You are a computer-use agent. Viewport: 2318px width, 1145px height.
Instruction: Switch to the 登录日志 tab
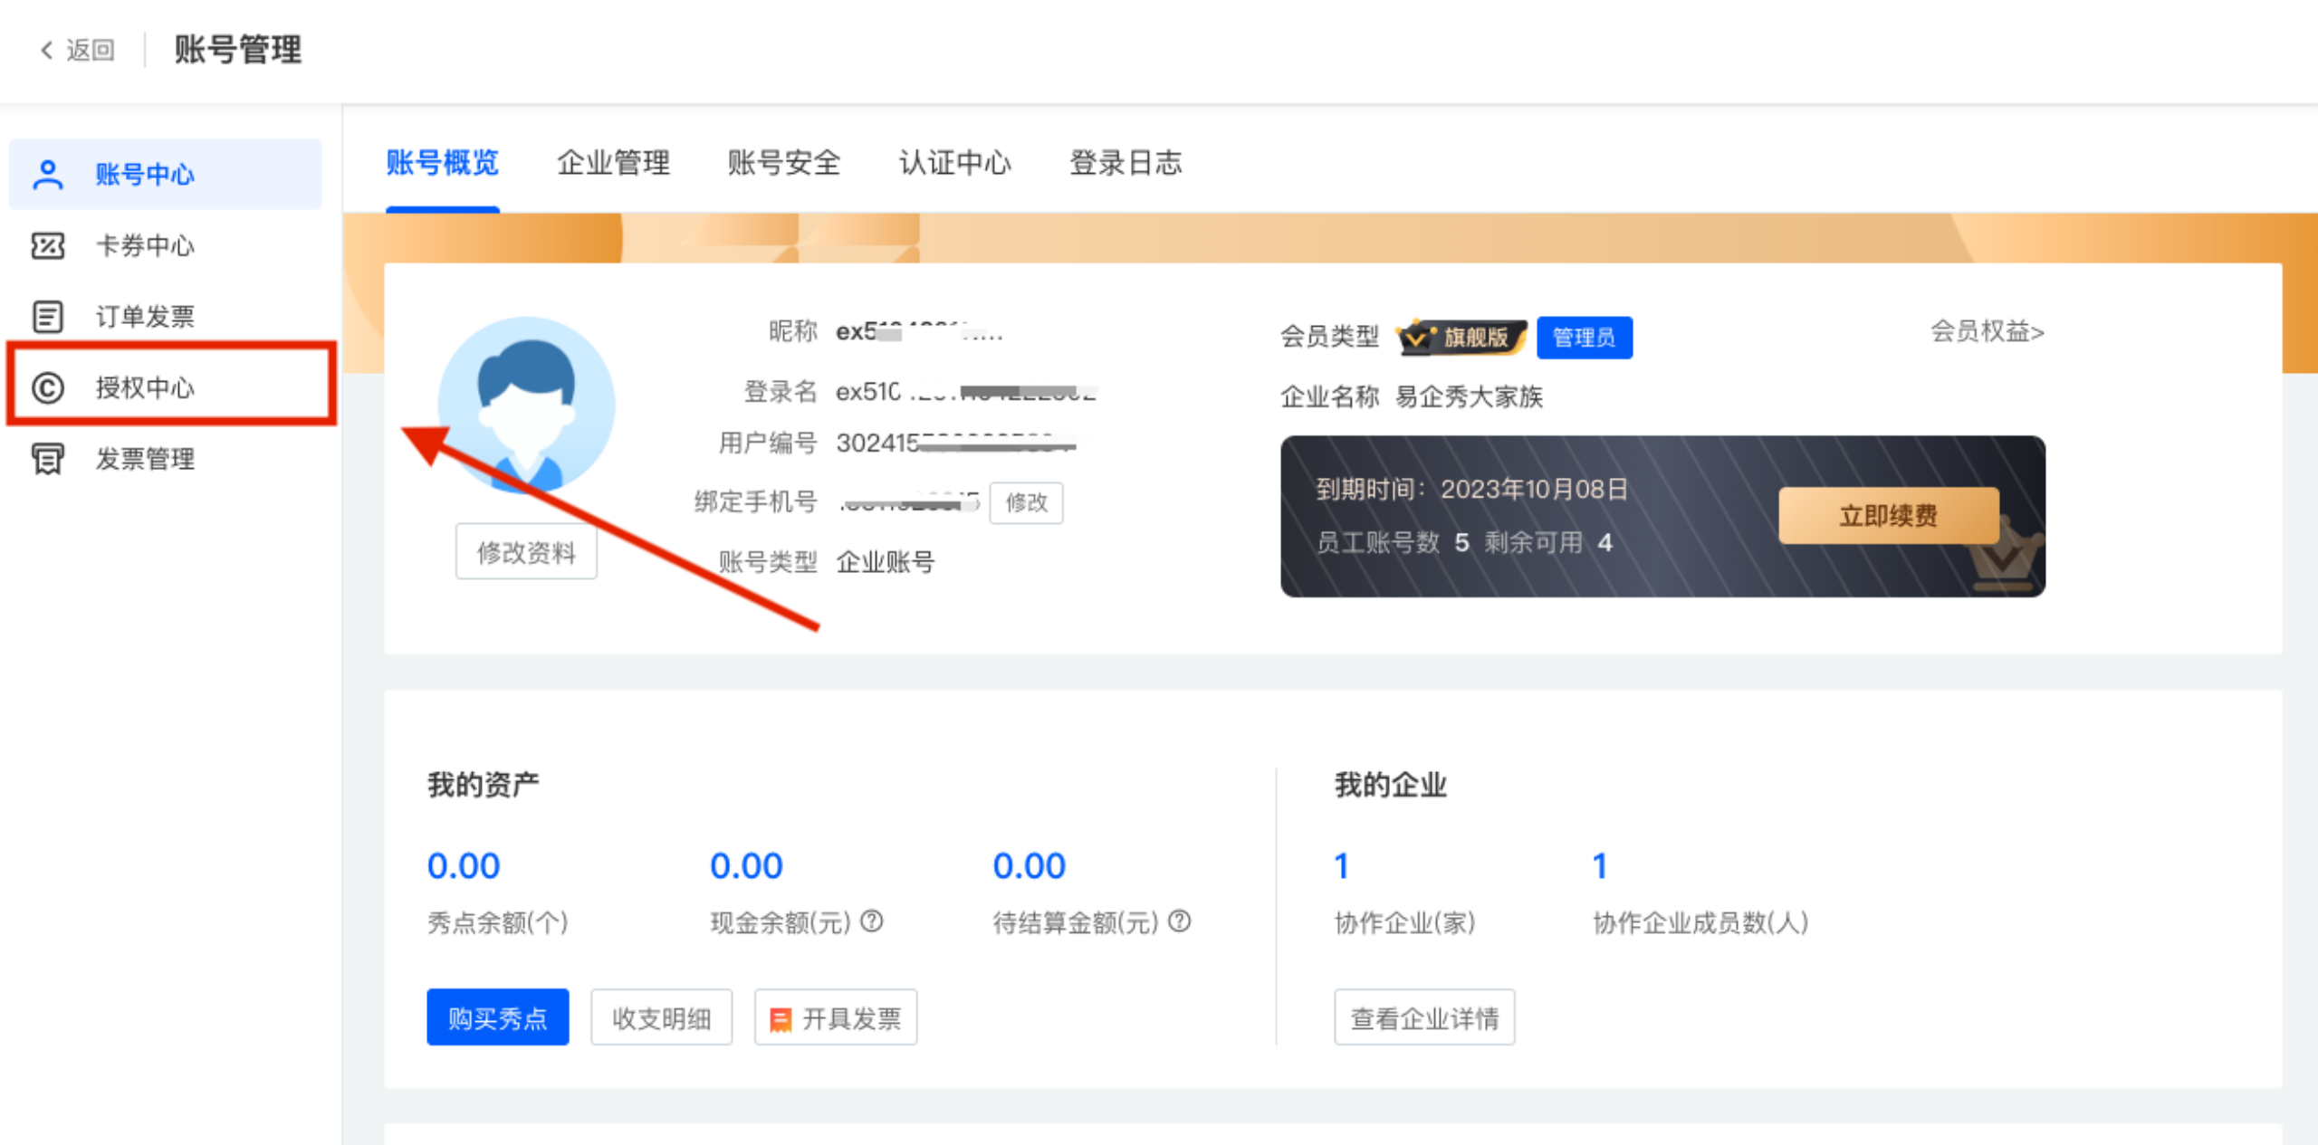(x=1125, y=163)
